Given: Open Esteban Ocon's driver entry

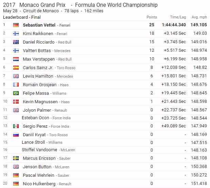Looking at the screenshot, I should tap(36, 118).
